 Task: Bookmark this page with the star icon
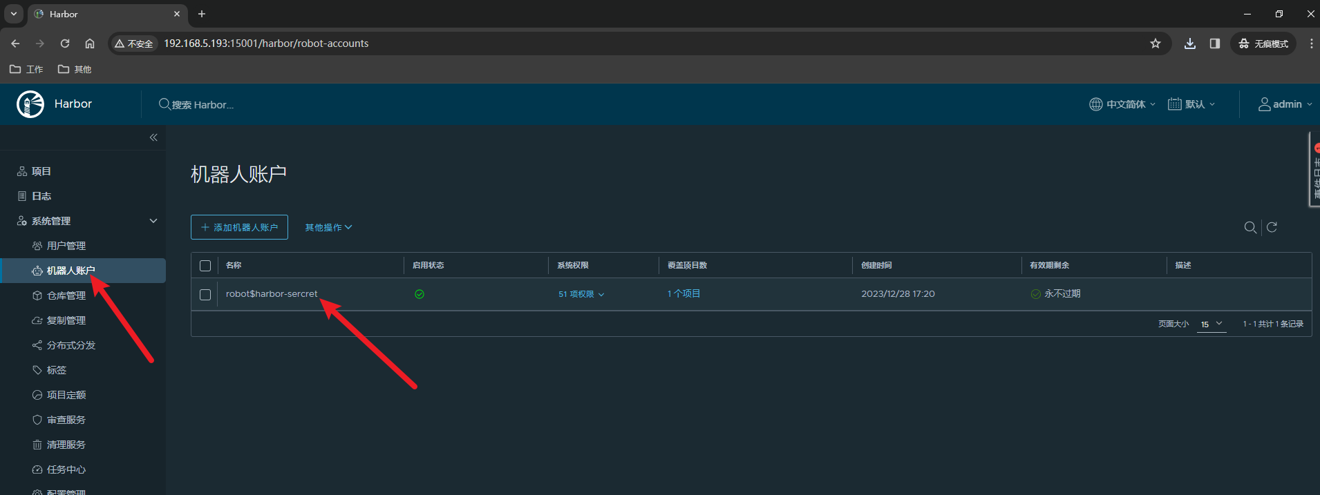pyautogui.click(x=1156, y=43)
